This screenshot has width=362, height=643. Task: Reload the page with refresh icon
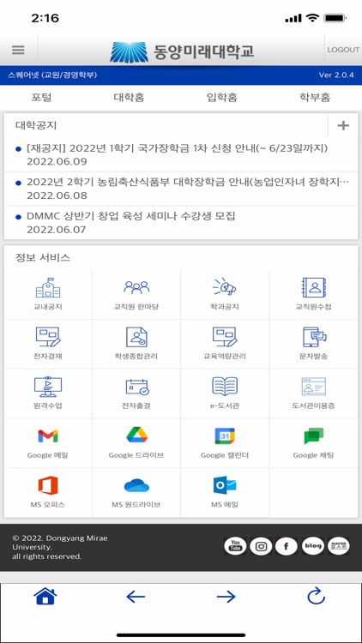[316, 596]
